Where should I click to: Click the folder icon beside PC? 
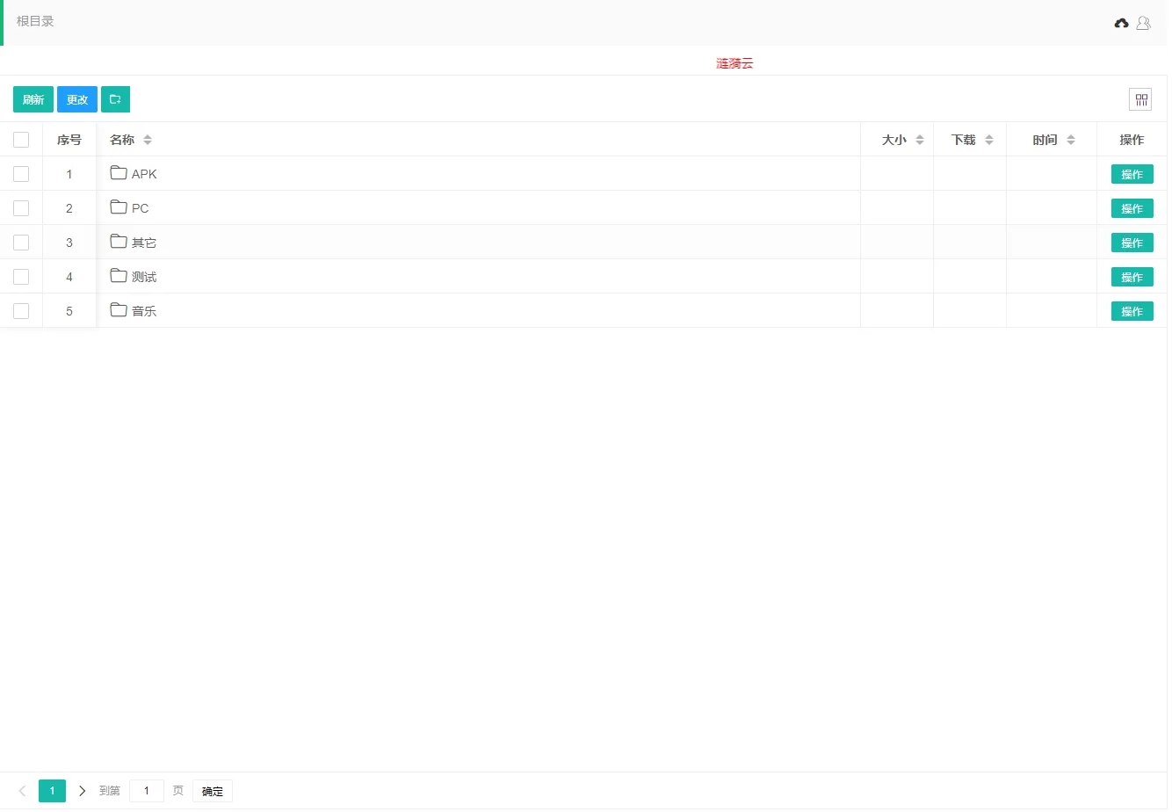[119, 207]
